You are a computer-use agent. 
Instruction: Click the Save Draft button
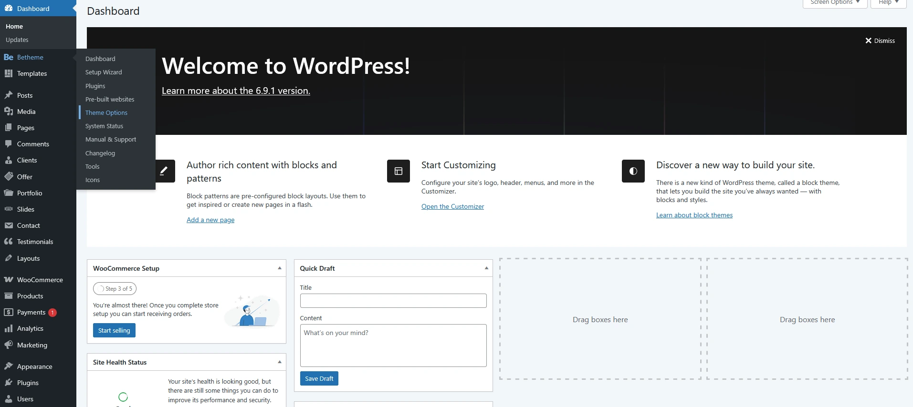pyautogui.click(x=319, y=378)
